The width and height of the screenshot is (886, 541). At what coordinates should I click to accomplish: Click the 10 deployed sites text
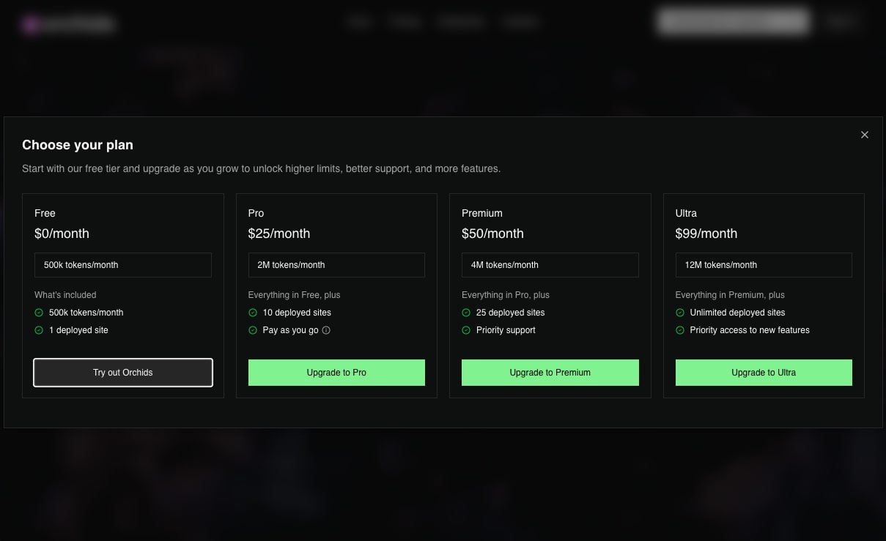click(x=297, y=313)
